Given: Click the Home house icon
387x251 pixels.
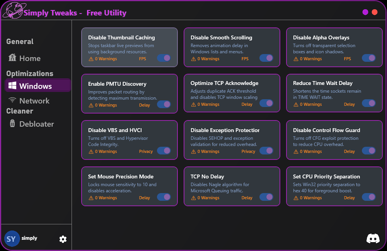Looking at the screenshot, I should [12, 58].
